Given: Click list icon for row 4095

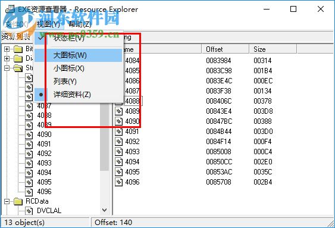Looking at the screenshot, I should click(119, 172).
